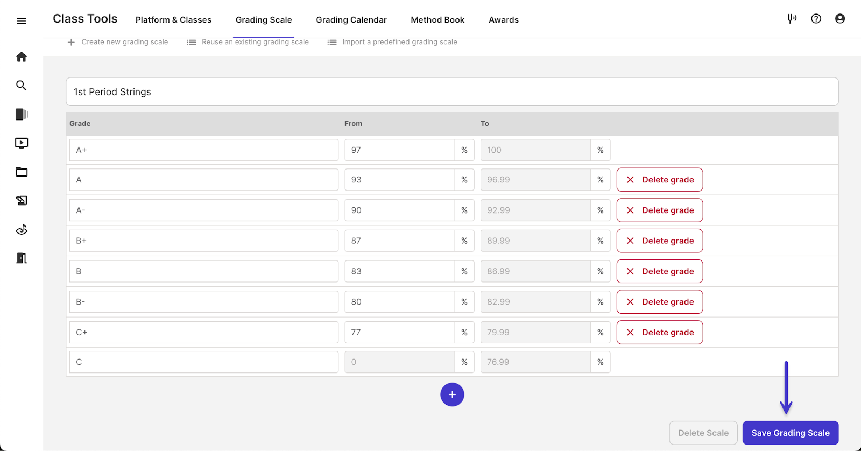
Task: Click the To field showing 79.99
Action: pos(535,333)
